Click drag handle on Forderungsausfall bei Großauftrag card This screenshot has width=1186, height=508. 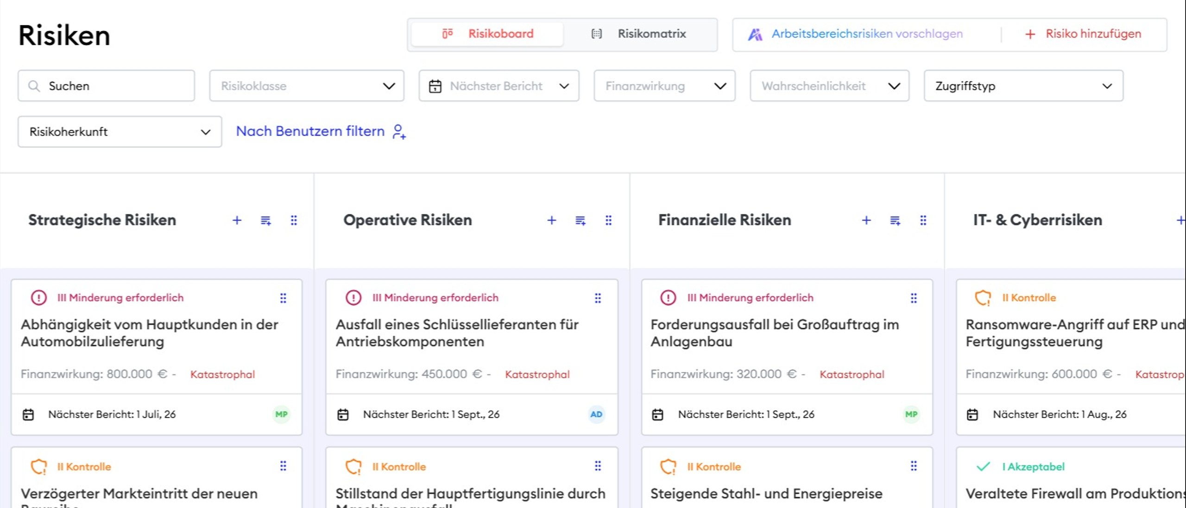914,298
